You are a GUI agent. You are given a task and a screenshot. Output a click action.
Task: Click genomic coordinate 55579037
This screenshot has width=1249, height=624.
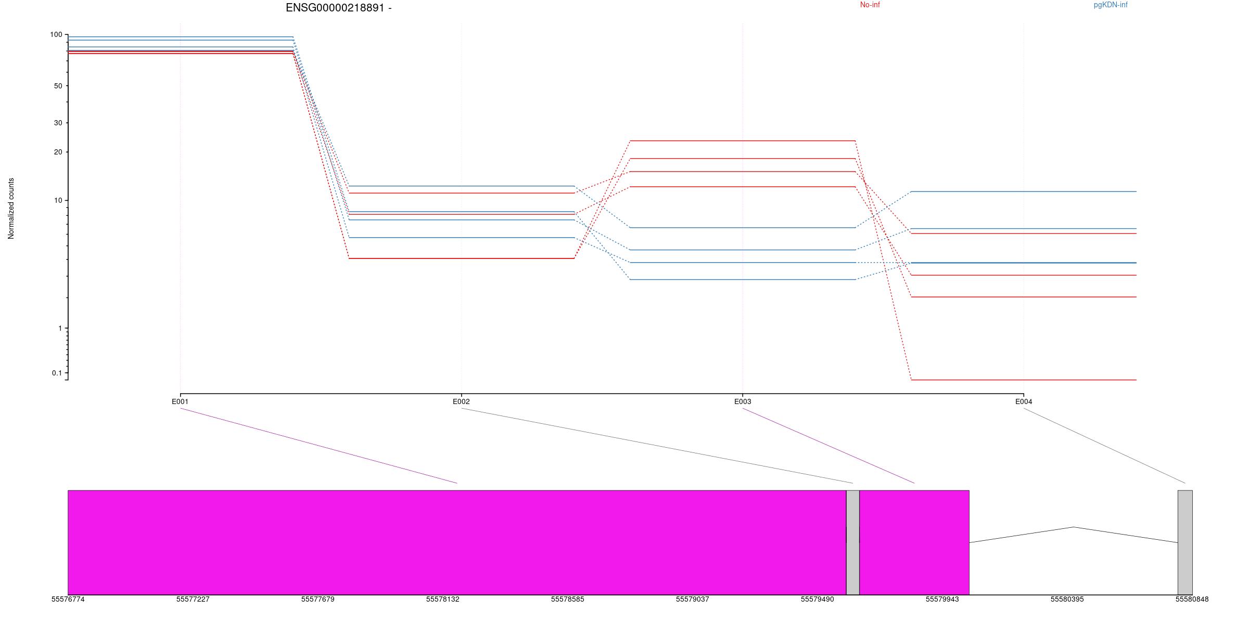692,599
